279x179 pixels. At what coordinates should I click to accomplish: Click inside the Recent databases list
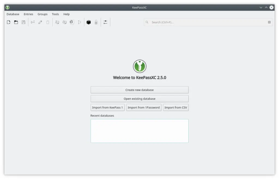tap(139, 131)
